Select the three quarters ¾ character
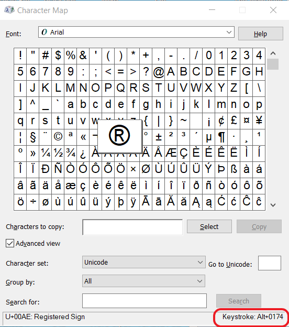 tap(71, 153)
